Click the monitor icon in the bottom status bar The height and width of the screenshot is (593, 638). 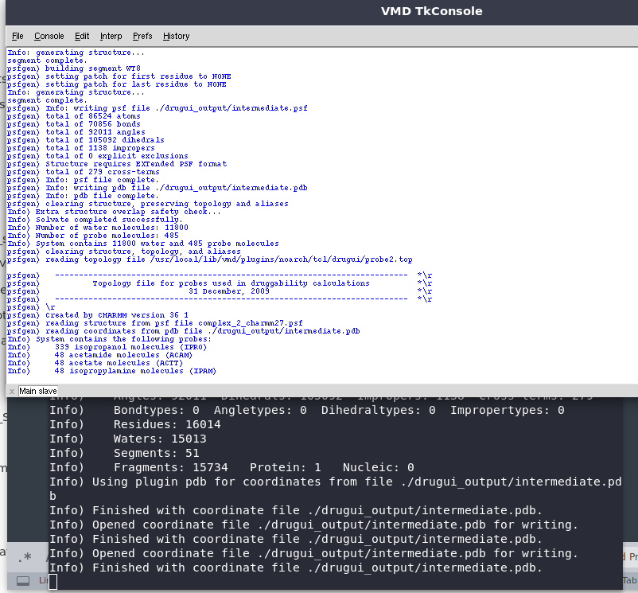coord(23,581)
